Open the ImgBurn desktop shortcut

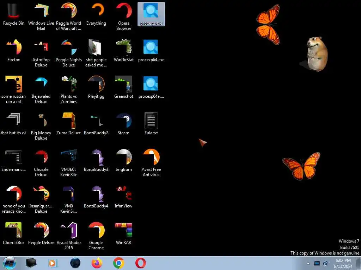click(x=124, y=160)
